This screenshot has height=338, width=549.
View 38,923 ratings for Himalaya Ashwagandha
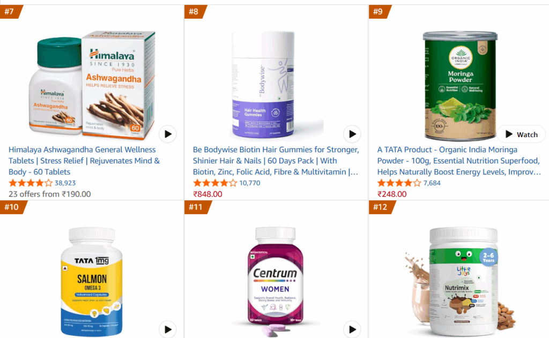coord(65,183)
